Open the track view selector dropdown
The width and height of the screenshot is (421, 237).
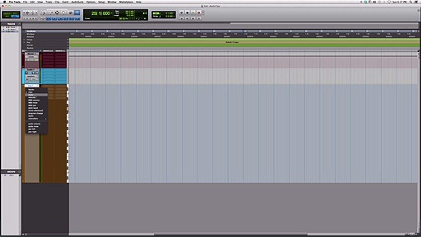[x=32, y=86]
